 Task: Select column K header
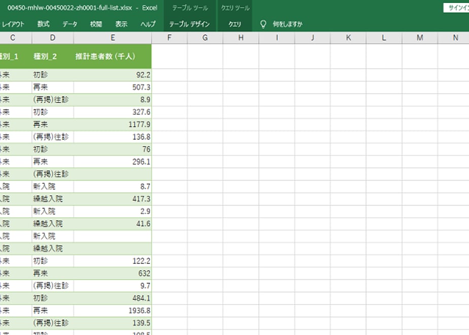[348, 38]
